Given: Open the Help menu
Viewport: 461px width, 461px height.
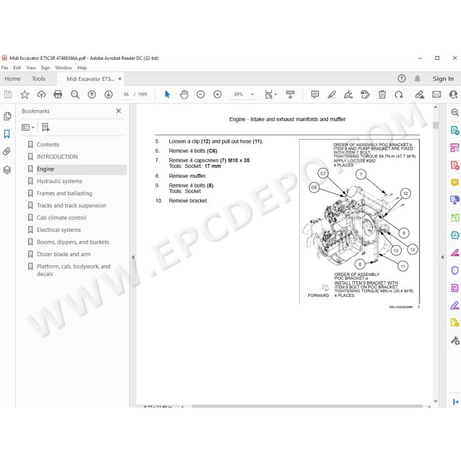Looking at the screenshot, I should coord(82,68).
